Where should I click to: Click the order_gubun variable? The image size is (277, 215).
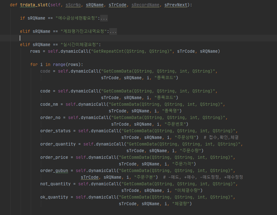click(54, 171)
